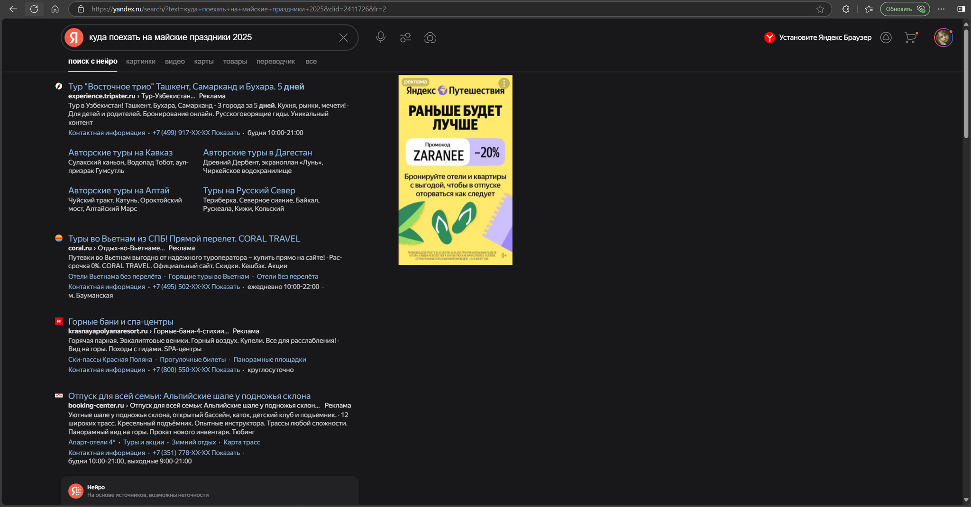Open the user profile avatar
Screen dimensions: 971x507
tap(943, 37)
